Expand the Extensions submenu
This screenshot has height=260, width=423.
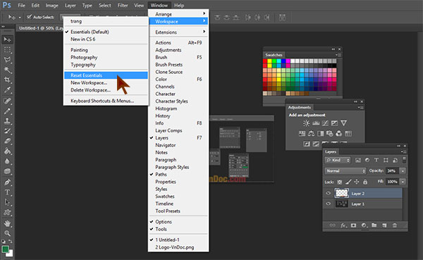[x=178, y=32]
